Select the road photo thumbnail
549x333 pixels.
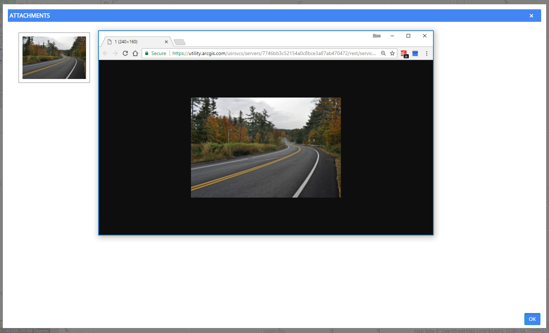[x=54, y=58]
